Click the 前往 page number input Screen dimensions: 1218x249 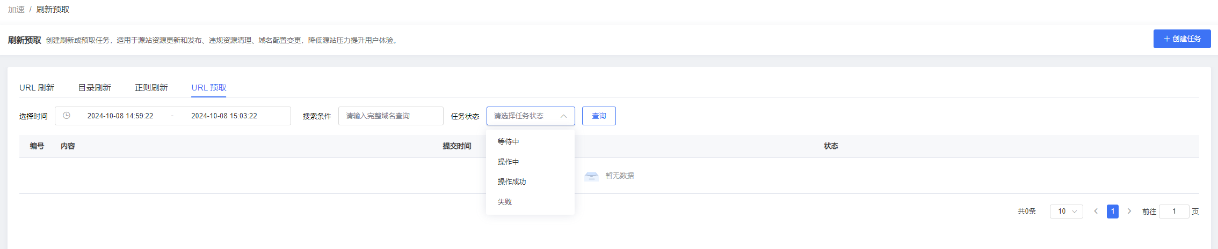tap(1174, 212)
